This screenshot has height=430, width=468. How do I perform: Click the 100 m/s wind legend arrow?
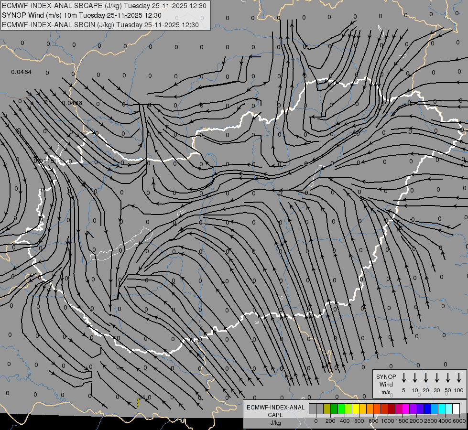coord(459,378)
